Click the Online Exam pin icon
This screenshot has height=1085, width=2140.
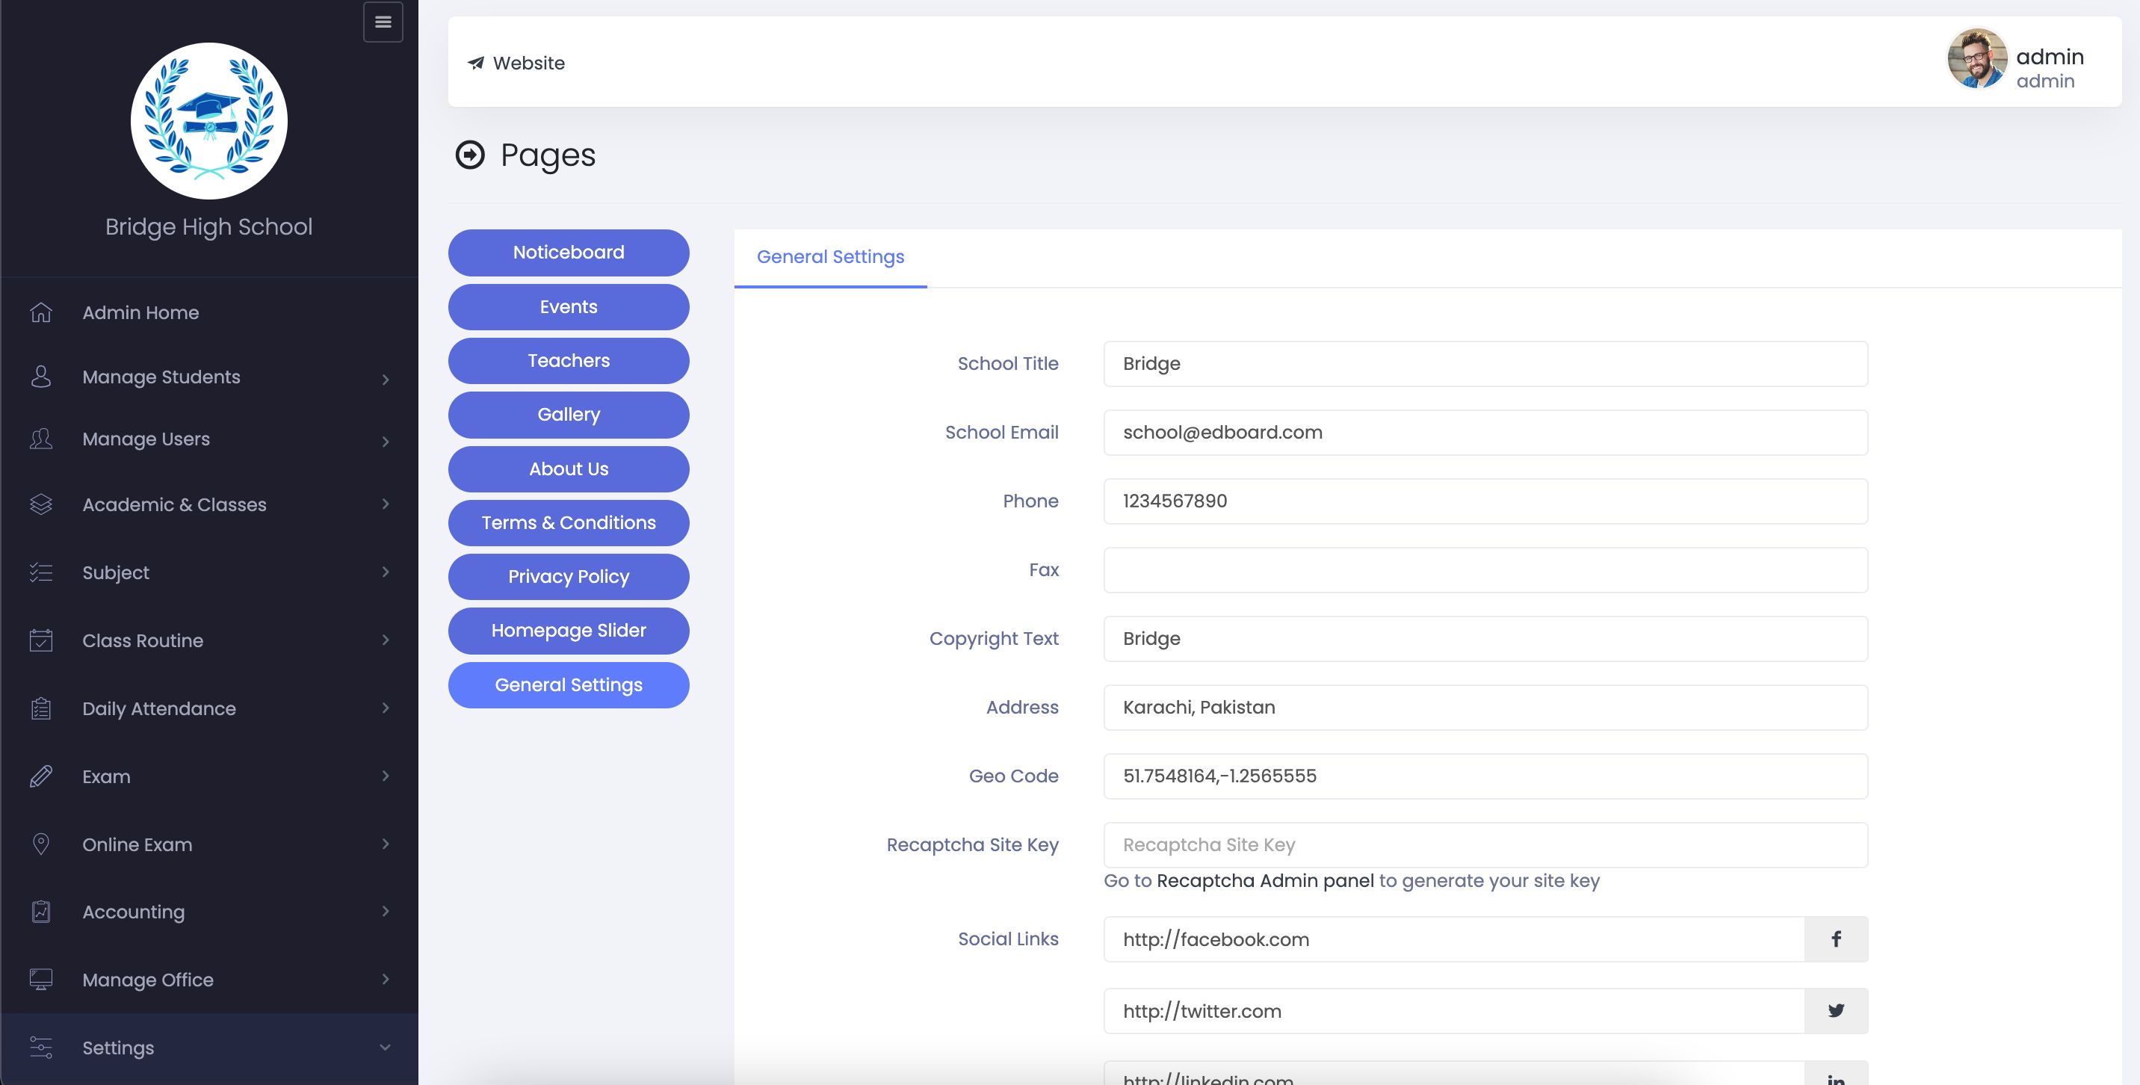[x=40, y=844]
